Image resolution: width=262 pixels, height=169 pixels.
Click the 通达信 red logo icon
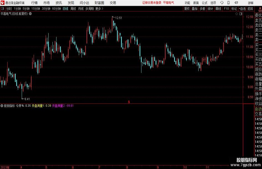pos(2,3)
